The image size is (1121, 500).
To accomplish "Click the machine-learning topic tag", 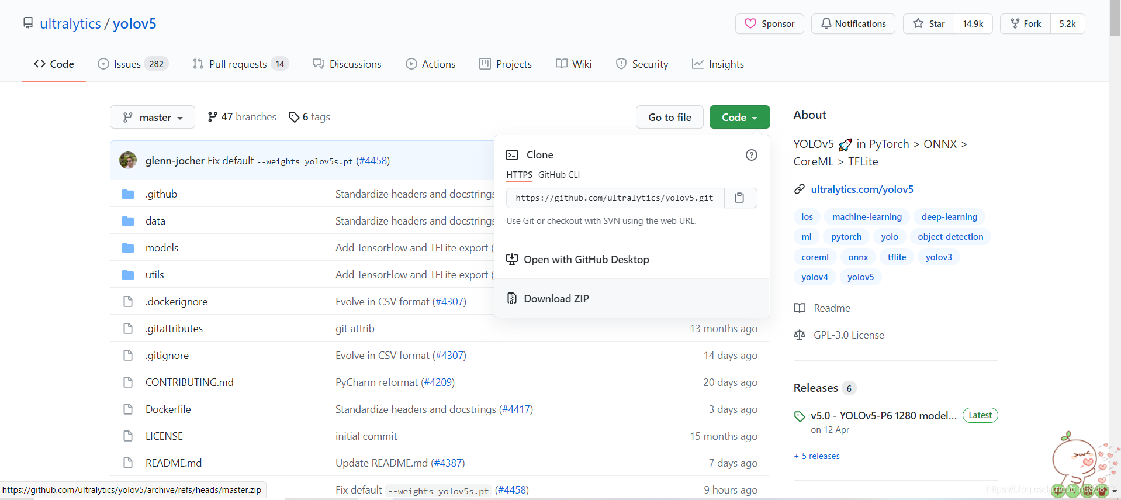I will click(867, 217).
